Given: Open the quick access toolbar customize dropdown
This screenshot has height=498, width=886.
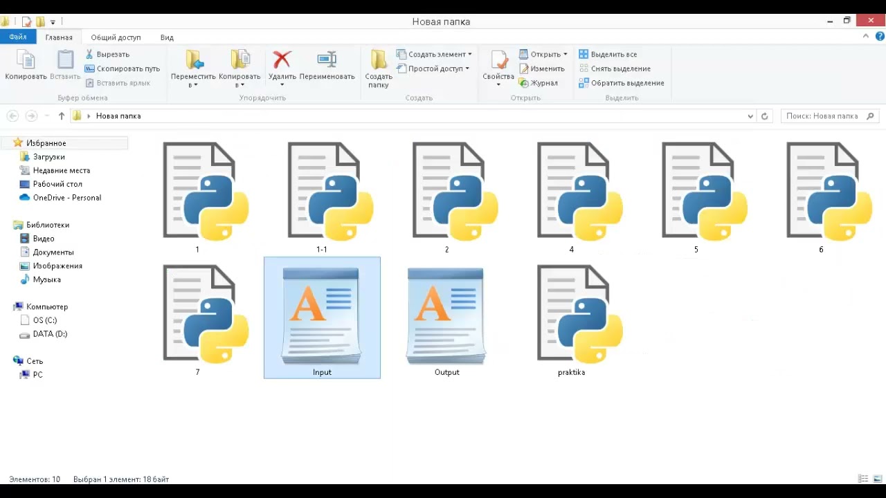Looking at the screenshot, I should click(53, 22).
